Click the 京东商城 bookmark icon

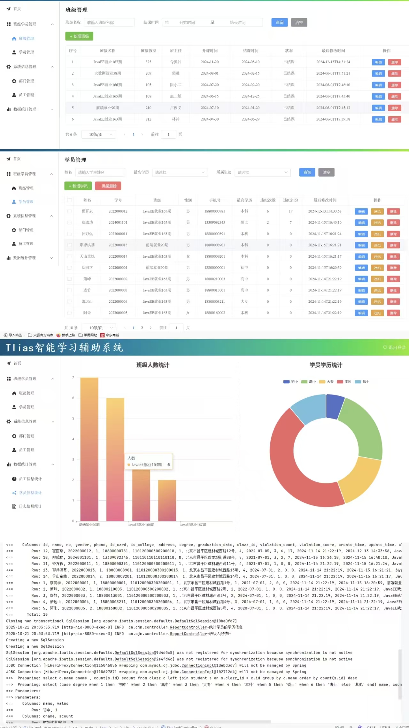coord(102,335)
